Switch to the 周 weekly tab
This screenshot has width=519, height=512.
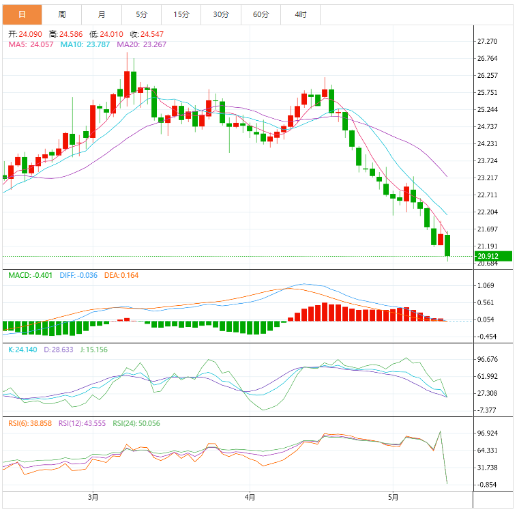click(x=62, y=14)
